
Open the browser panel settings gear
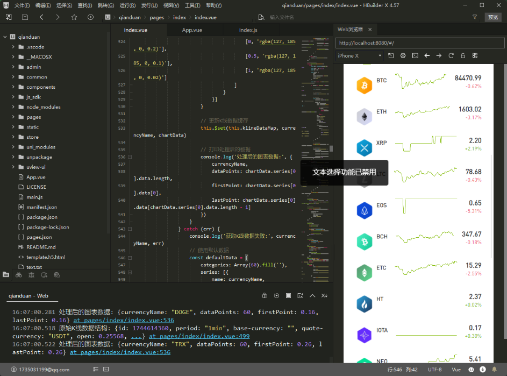pyautogui.click(x=403, y=55)
